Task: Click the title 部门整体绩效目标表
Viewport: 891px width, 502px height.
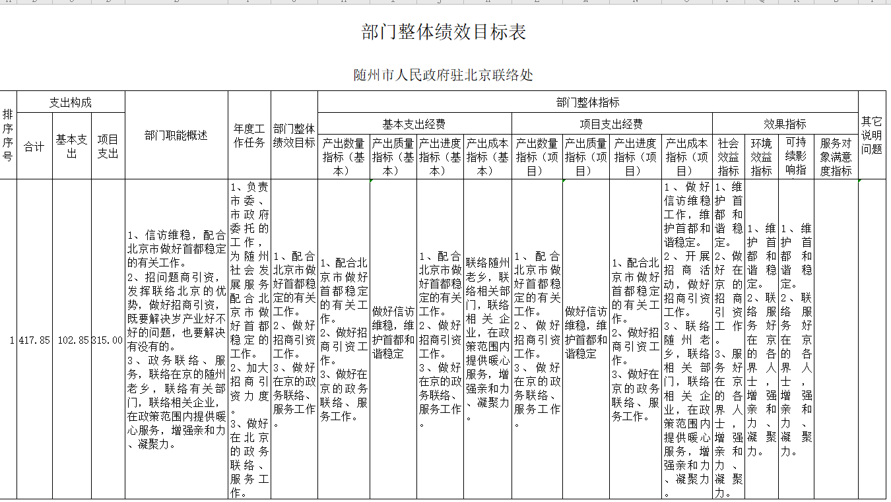Action: [444, 32]
